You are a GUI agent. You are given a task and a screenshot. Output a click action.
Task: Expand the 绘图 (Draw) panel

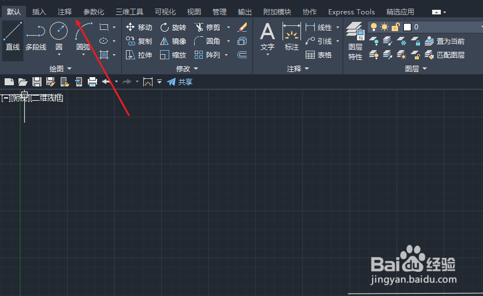tap(61, 69)
